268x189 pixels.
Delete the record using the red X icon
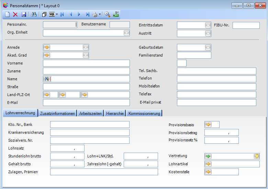coord(15,14)
